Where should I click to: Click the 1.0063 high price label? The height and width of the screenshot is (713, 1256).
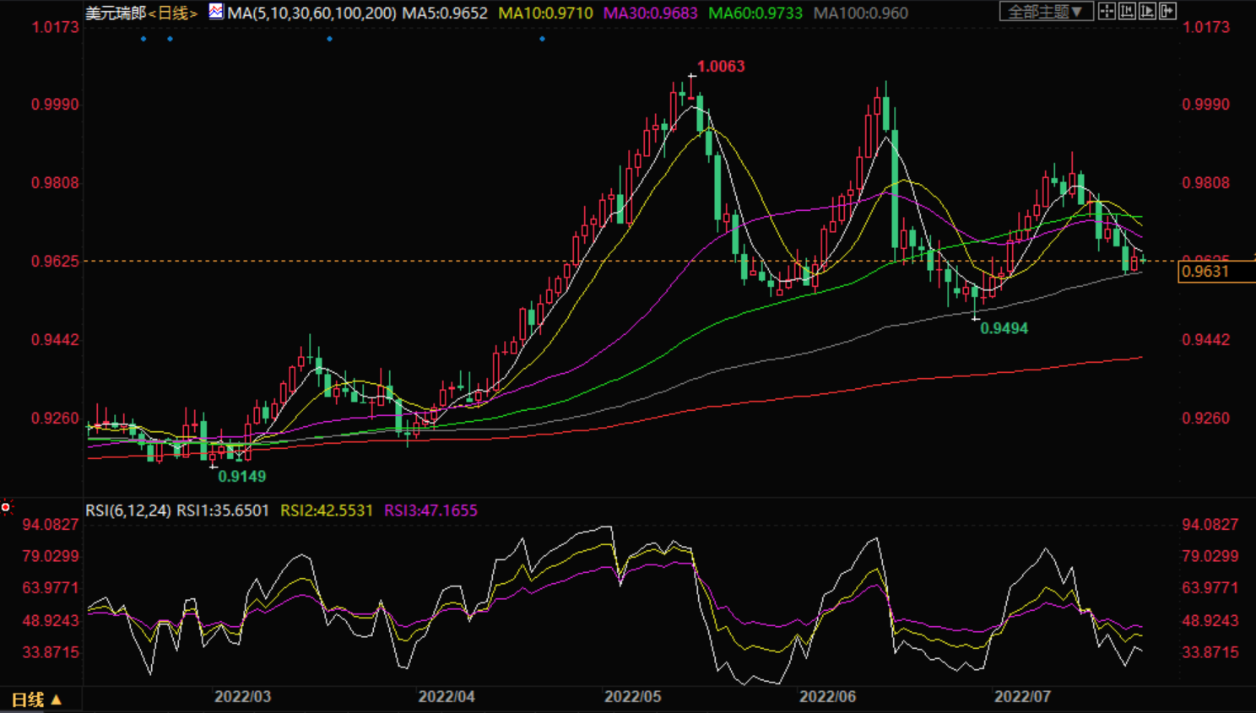pyautogui.click(x=721, y=67)
